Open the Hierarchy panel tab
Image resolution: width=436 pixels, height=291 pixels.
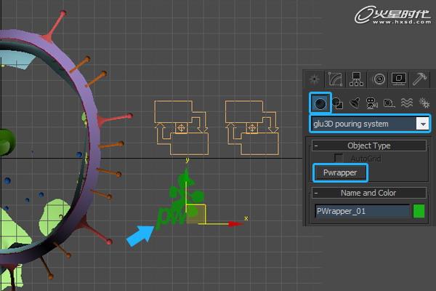356,79
